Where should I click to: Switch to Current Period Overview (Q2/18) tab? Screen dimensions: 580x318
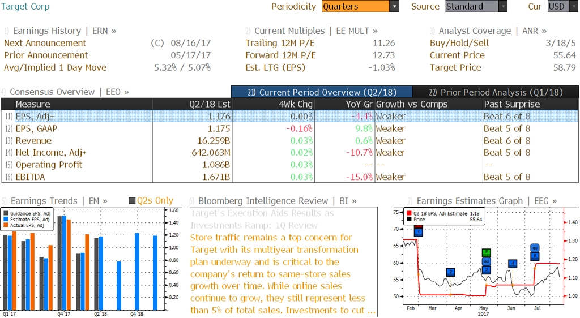322,92
